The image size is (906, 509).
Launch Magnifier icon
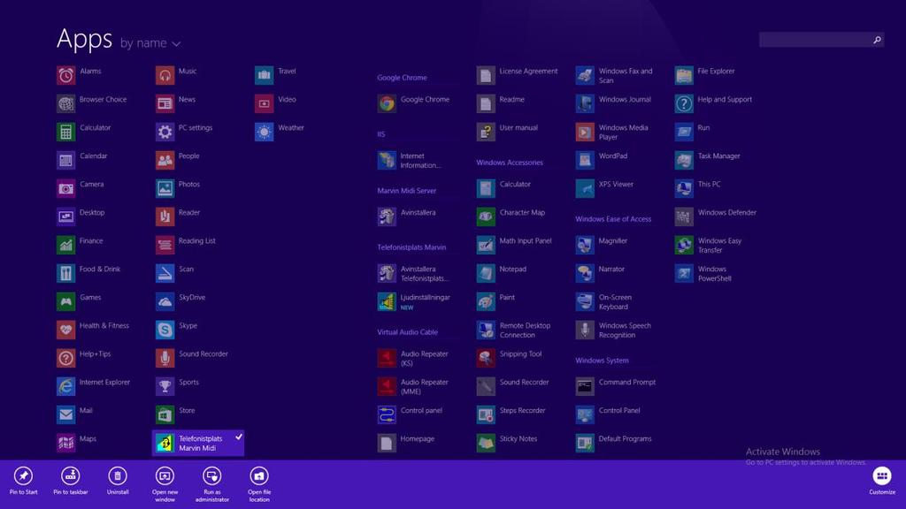pyautogui.click(x=585, y=245)
